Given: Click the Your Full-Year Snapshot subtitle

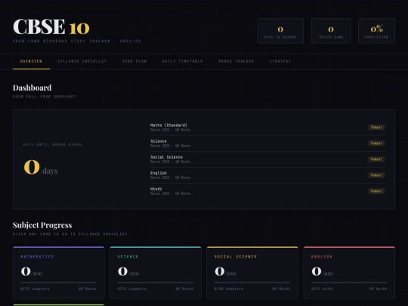Looking at the screenshot, I should pos(44,97).
